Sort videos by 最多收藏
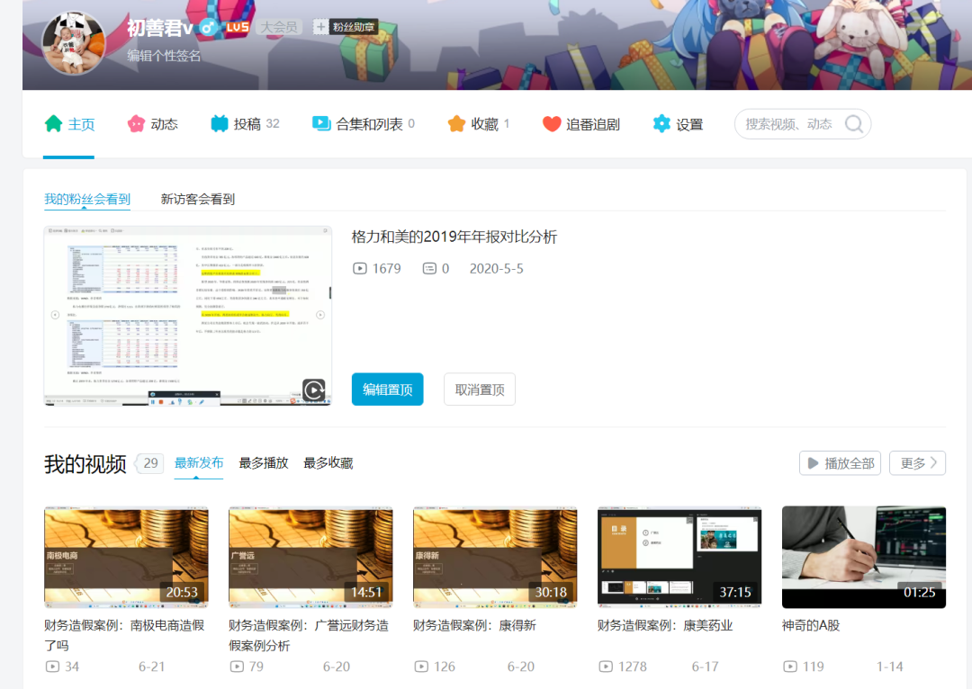The height and width of the screenshot is (689, 972). [328, 463]
